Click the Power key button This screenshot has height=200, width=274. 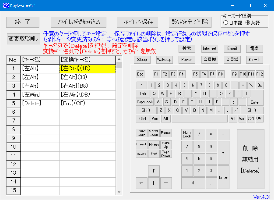[x=187, y=60]
